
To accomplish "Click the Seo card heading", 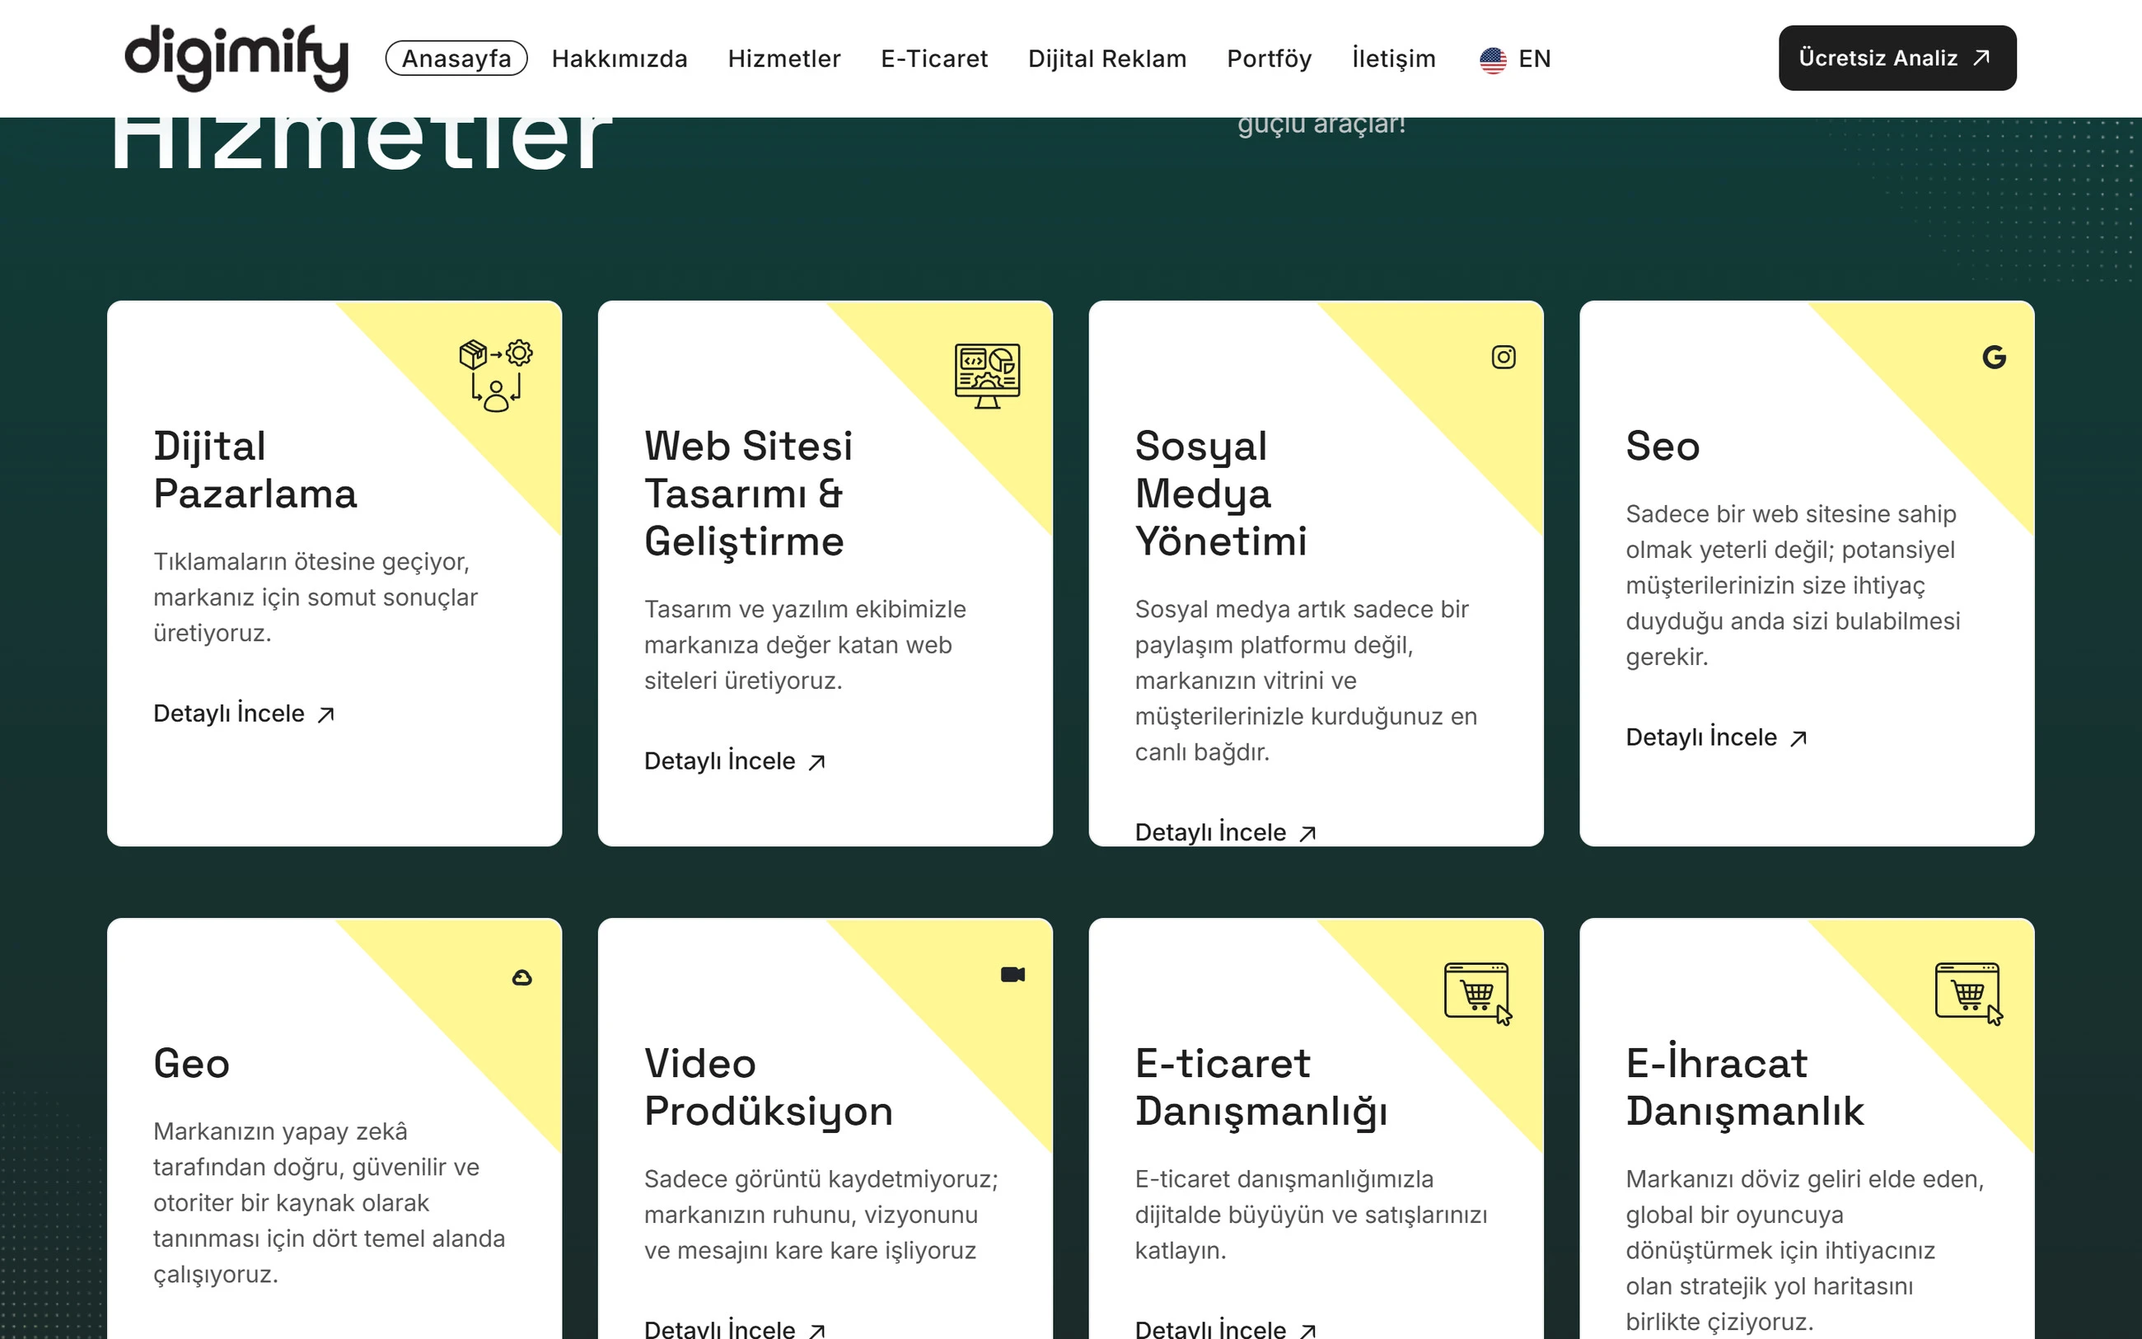I will pos(1663,446).
